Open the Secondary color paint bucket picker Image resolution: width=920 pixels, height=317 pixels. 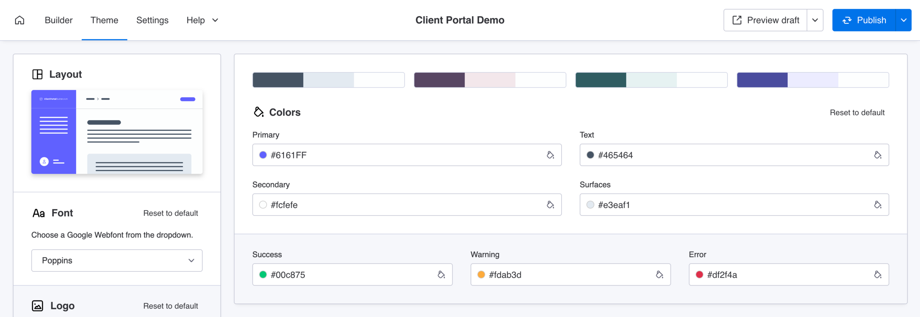point(550,205)
